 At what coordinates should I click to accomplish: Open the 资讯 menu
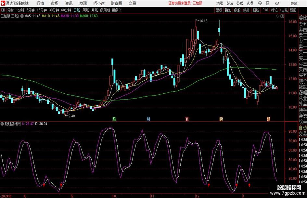69,3
